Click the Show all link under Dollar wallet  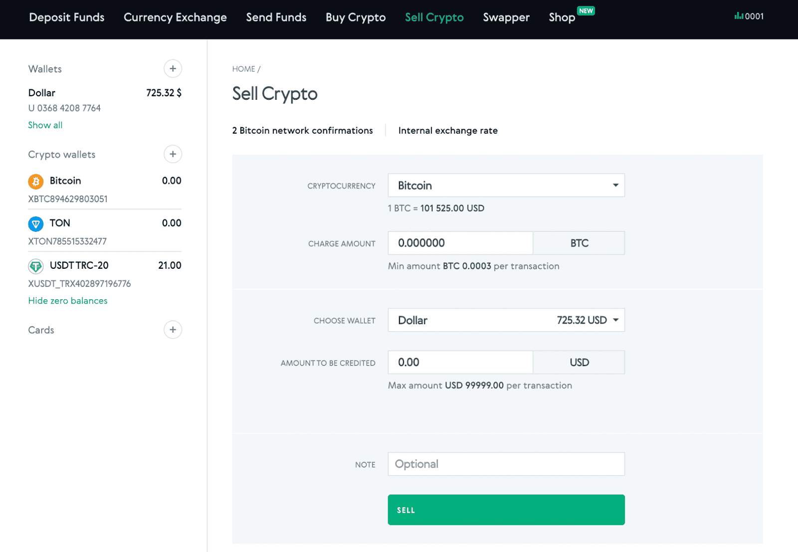[x=45, y=125]
